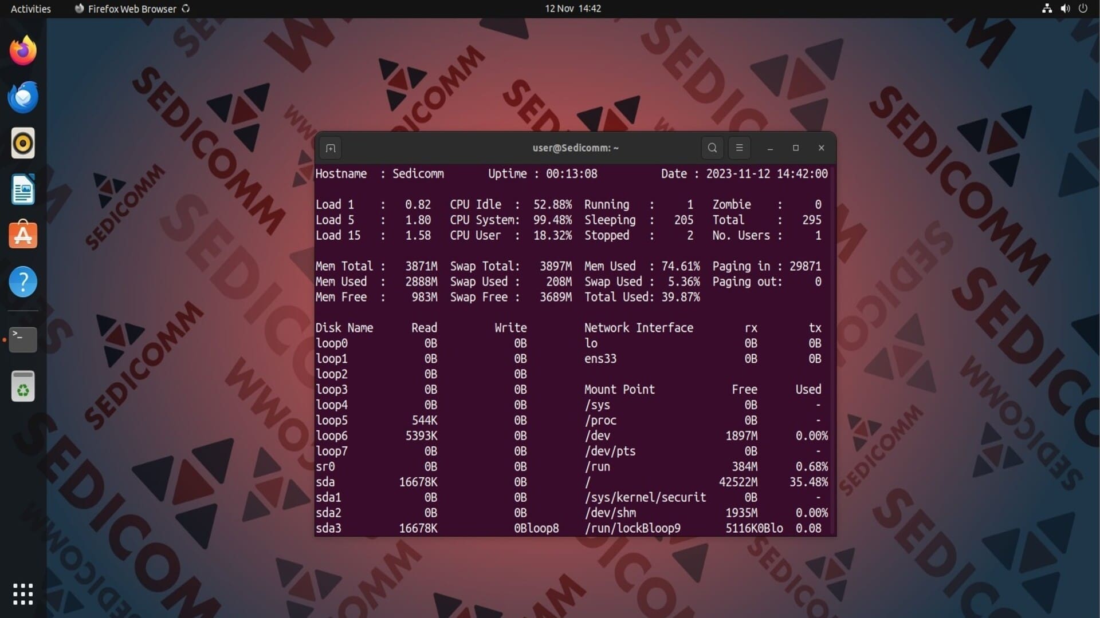
Task: Click the Uptime value 00:13:08
Action: pyautogui.click(x=571, y=173)
